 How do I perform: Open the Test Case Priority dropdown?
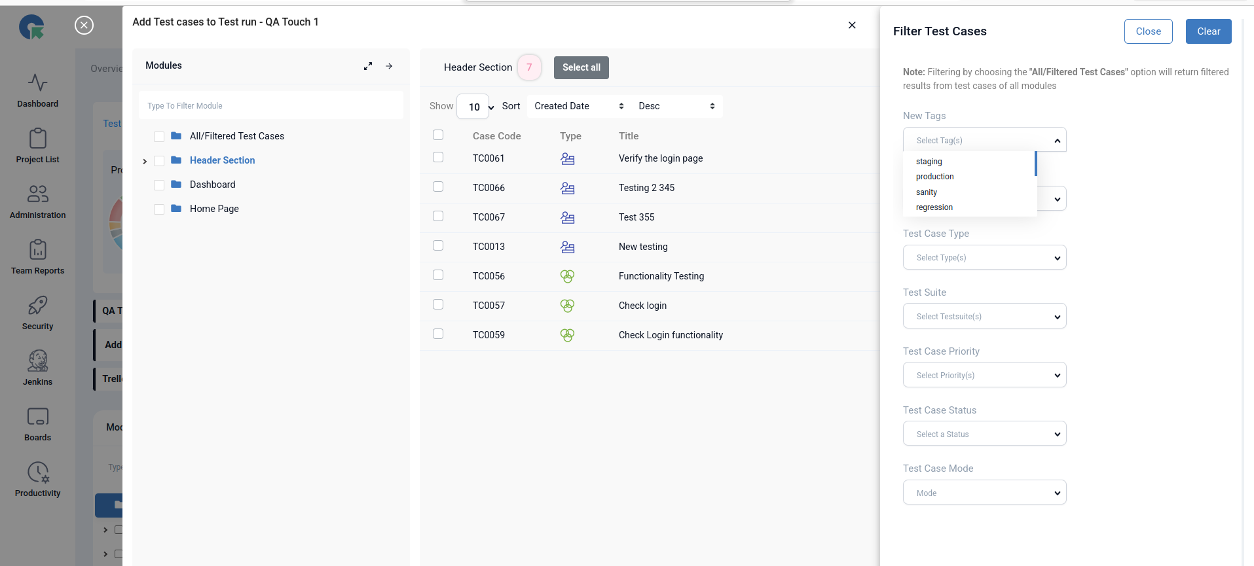984,375
